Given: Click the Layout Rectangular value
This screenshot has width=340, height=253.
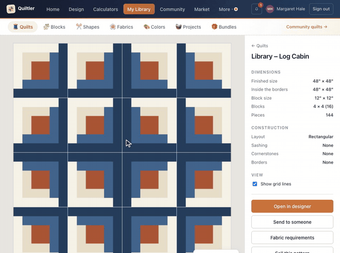Looking at the screenshot, I should point(321,137).
